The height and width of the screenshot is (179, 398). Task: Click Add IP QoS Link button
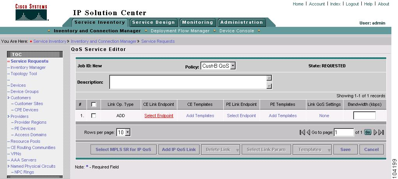[x=179, y=149]
